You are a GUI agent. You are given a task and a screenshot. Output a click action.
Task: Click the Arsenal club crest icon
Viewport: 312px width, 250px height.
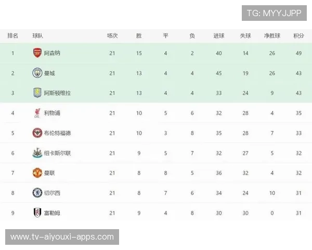[37, 53]
